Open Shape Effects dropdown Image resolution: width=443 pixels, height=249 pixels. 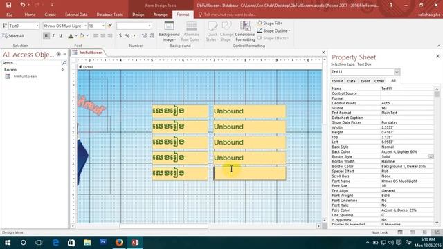coord(273,38)
